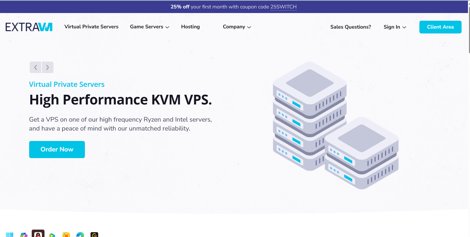This screenshot has width=470, height=237.
Task: Open the Client Area button
Action: coord(440,27)
